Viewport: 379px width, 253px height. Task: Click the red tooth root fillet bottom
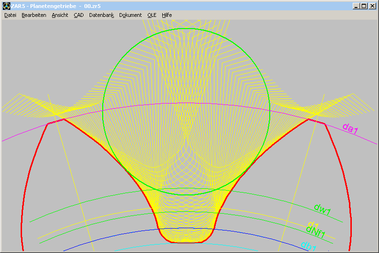pos(186,242)
